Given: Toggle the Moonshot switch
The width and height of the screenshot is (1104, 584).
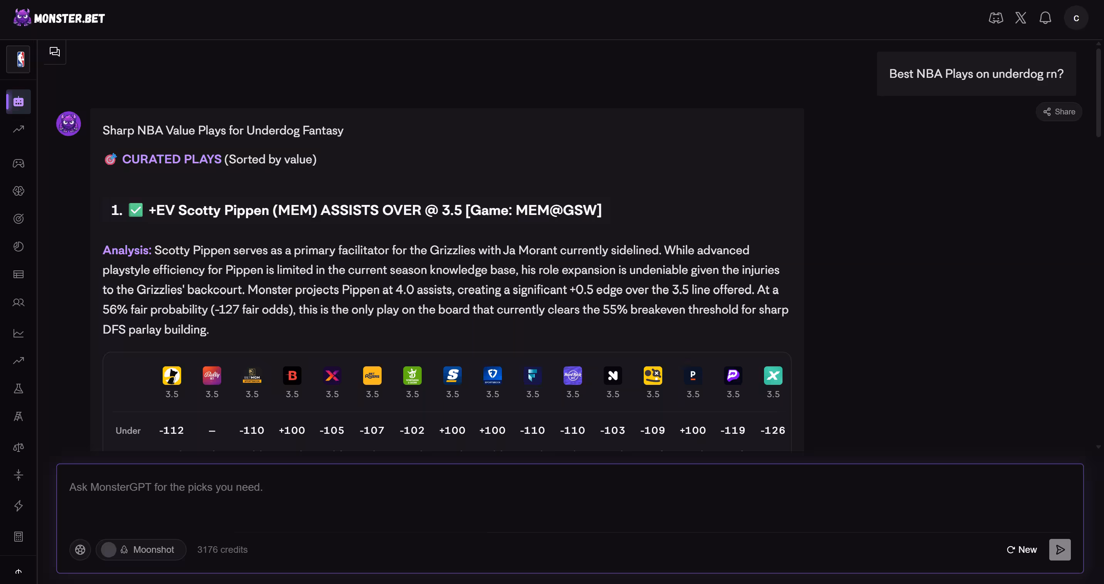Looking at the screenshot, I should point(141,549).
